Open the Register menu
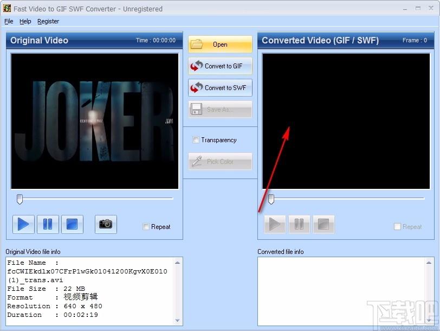440x331 pixels. [48, 21]
